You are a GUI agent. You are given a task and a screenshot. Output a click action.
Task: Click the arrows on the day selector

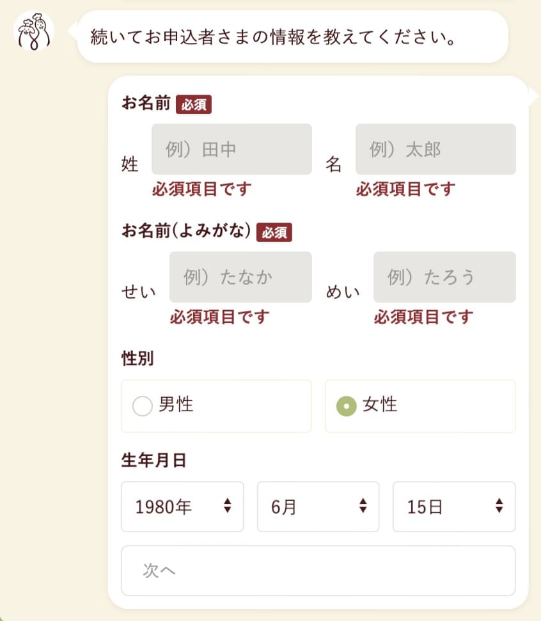[499, 506]
